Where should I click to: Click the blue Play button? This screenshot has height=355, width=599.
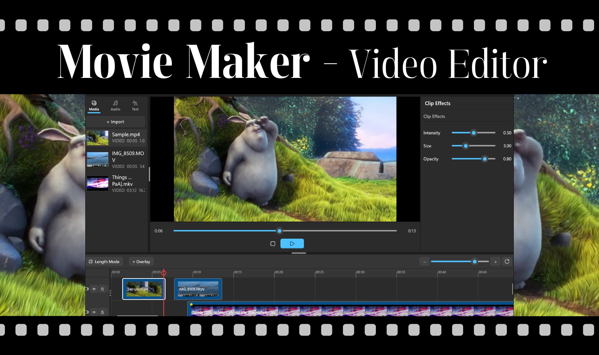pos(292,244)
